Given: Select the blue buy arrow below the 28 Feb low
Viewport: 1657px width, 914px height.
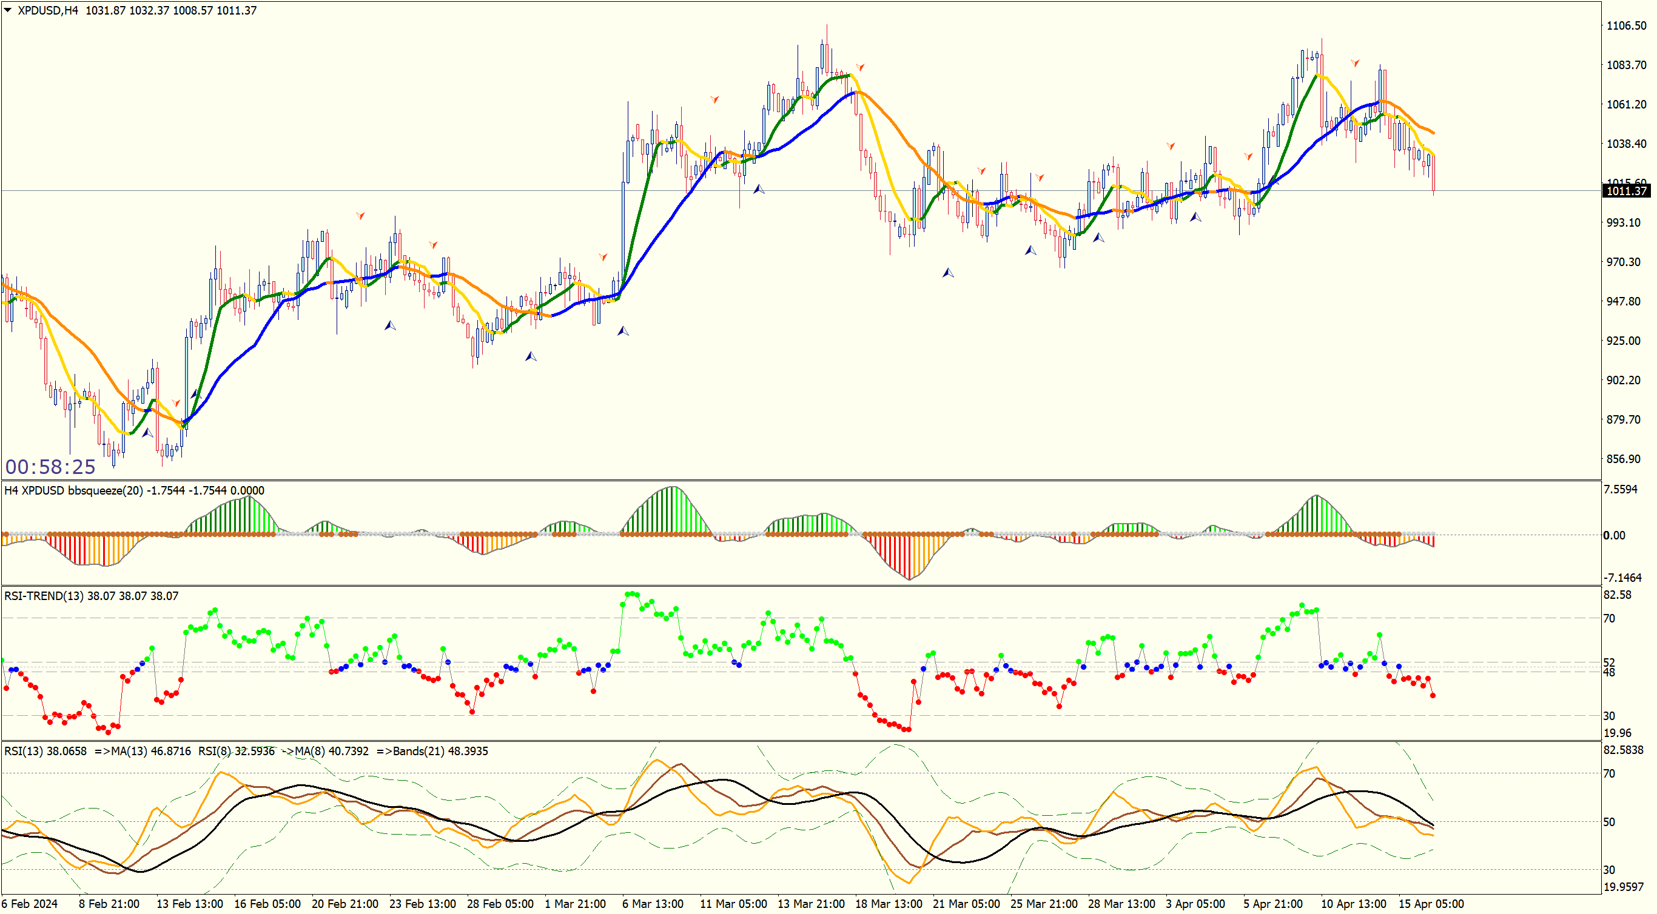Looking at the screenshot, I should tap(531, 356).
